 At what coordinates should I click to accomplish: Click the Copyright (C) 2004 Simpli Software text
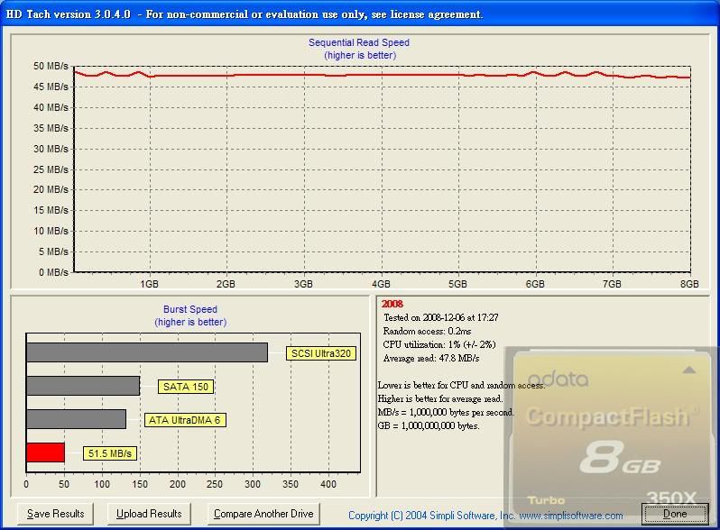coord(431,516)
